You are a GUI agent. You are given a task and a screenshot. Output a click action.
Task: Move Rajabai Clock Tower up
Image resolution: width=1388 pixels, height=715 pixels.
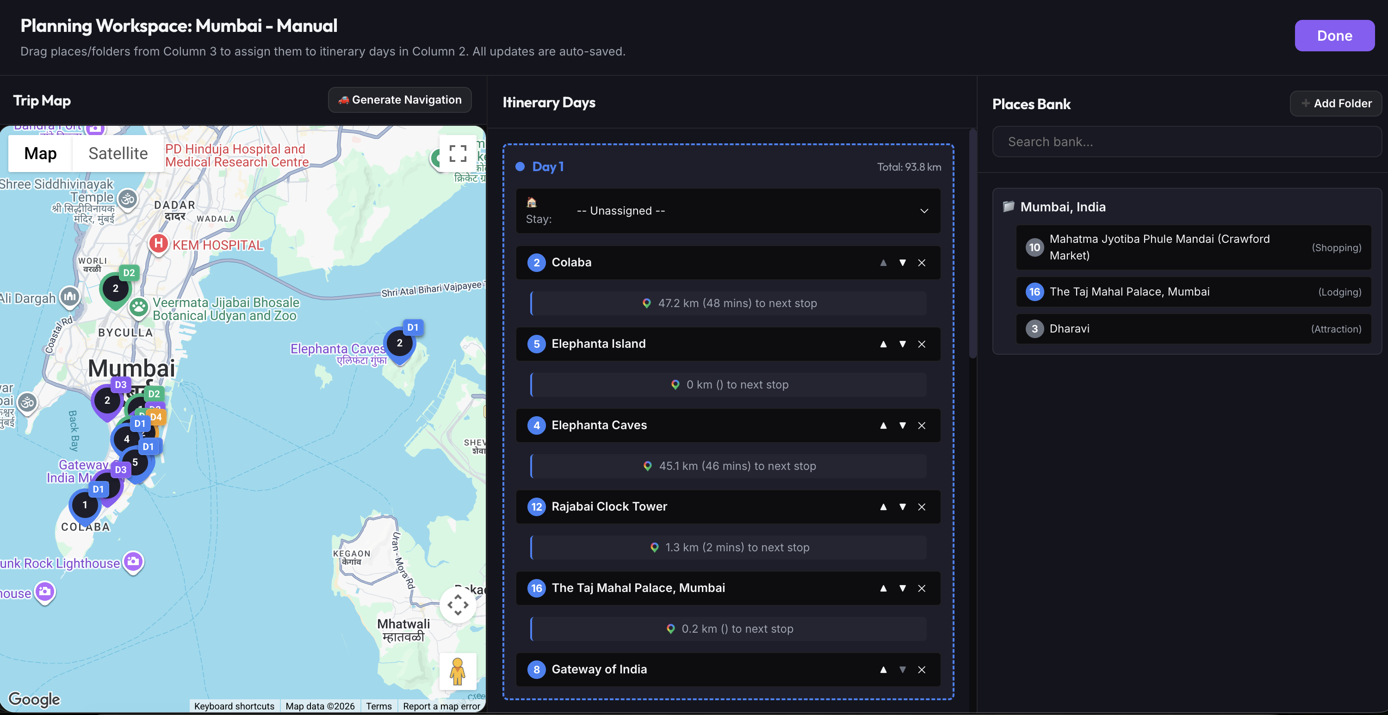pos(883,506)
